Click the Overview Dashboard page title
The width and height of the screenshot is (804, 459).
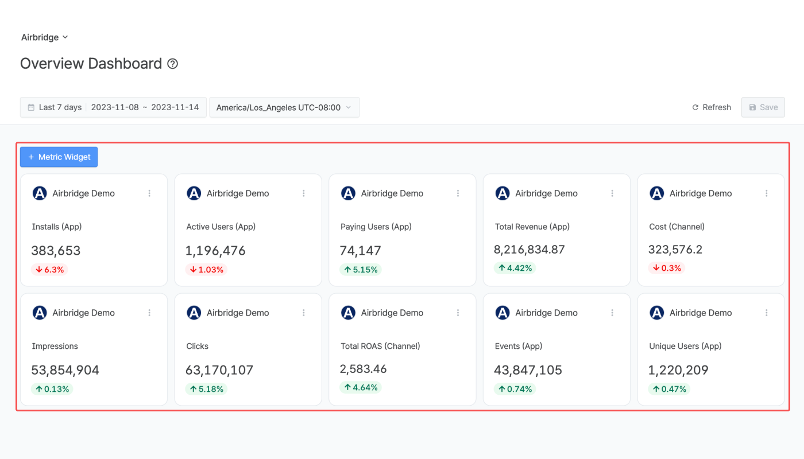coord(91,64)
